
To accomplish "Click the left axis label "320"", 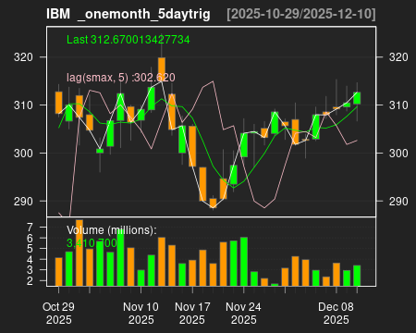I will coord(23,57).
